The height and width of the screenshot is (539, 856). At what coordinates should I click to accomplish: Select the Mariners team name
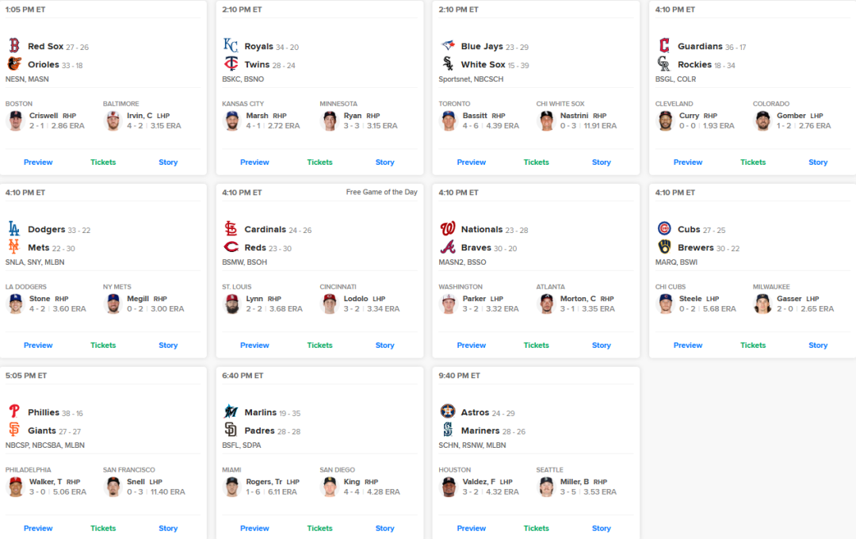click(480, 430)
